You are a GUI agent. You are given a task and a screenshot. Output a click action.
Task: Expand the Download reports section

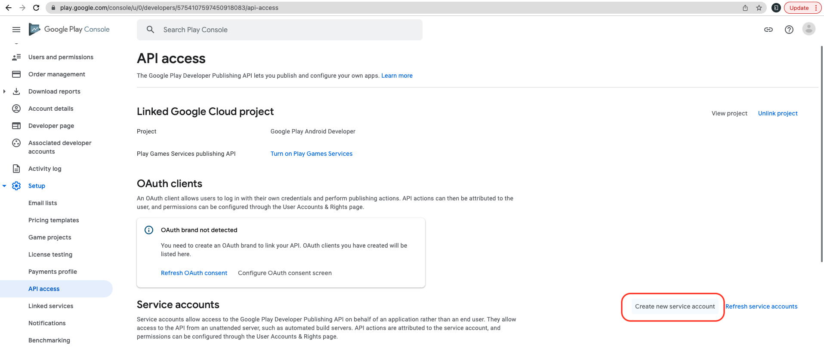pos(4,91)
